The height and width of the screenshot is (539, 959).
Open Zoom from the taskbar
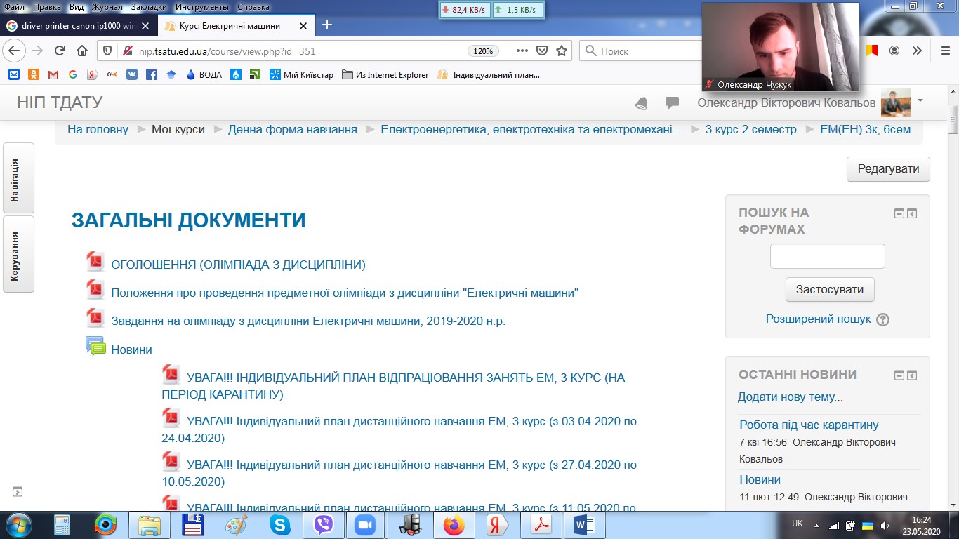364,525
